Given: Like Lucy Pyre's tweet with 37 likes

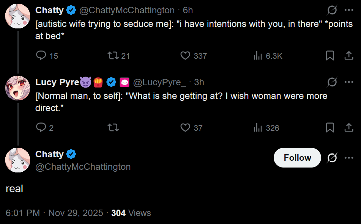Looking at the screenshot, I should click(x=185, y=128).
